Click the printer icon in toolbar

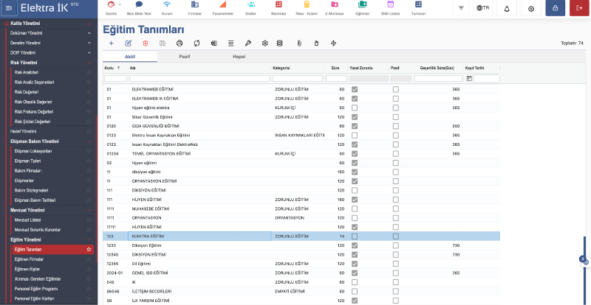pos(179,43)
